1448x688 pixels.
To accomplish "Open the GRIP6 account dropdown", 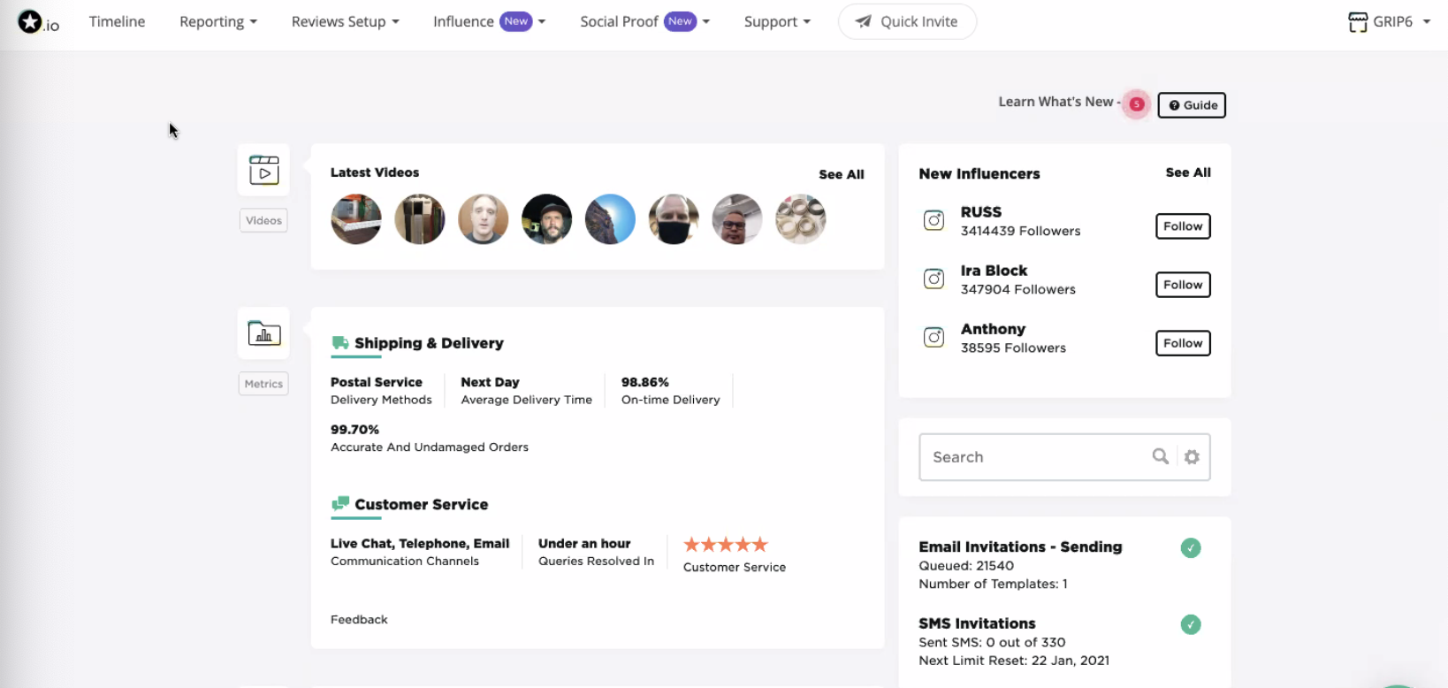I will (x=1389, y=21).
